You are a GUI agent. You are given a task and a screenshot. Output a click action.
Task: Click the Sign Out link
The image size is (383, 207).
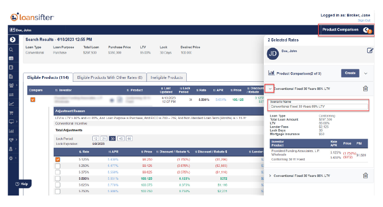[x=364, y=20]
